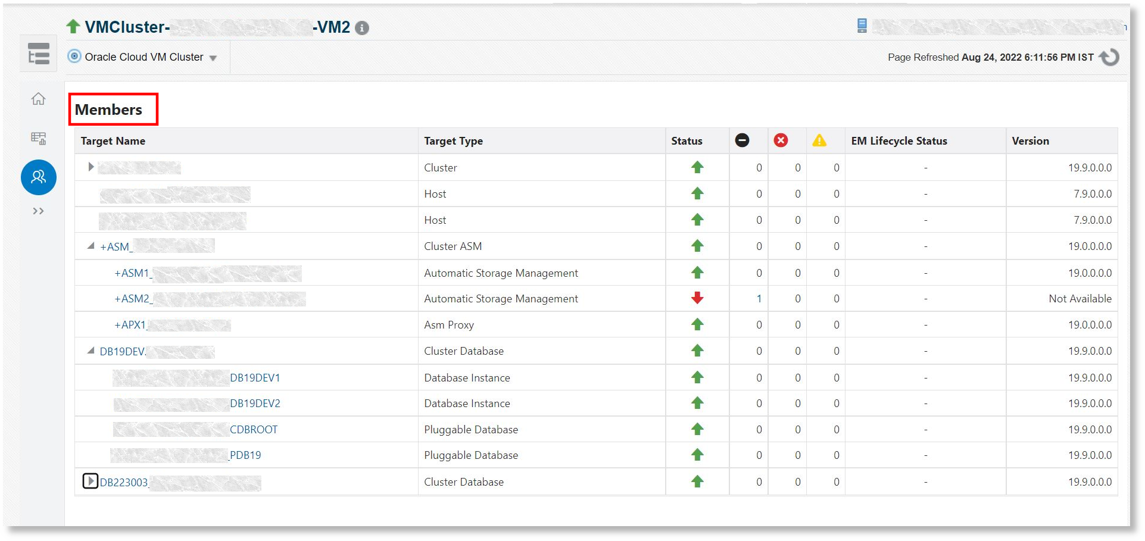1145x541 pixels.
Task: Expand the Cluster row in Members
Action: 91,167
